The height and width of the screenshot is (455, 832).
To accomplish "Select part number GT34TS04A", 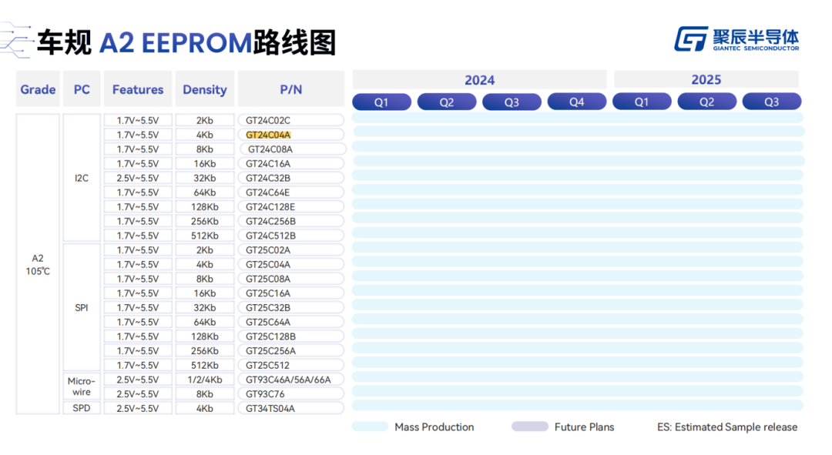I will click(x=270, y=409).
